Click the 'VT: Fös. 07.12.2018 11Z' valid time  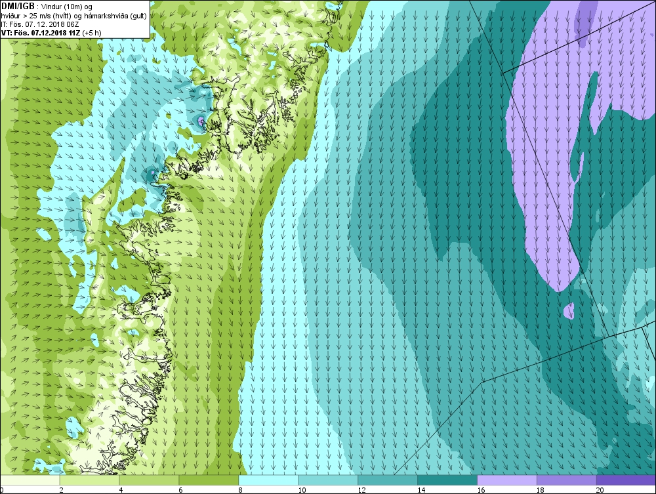coord(41,33)
